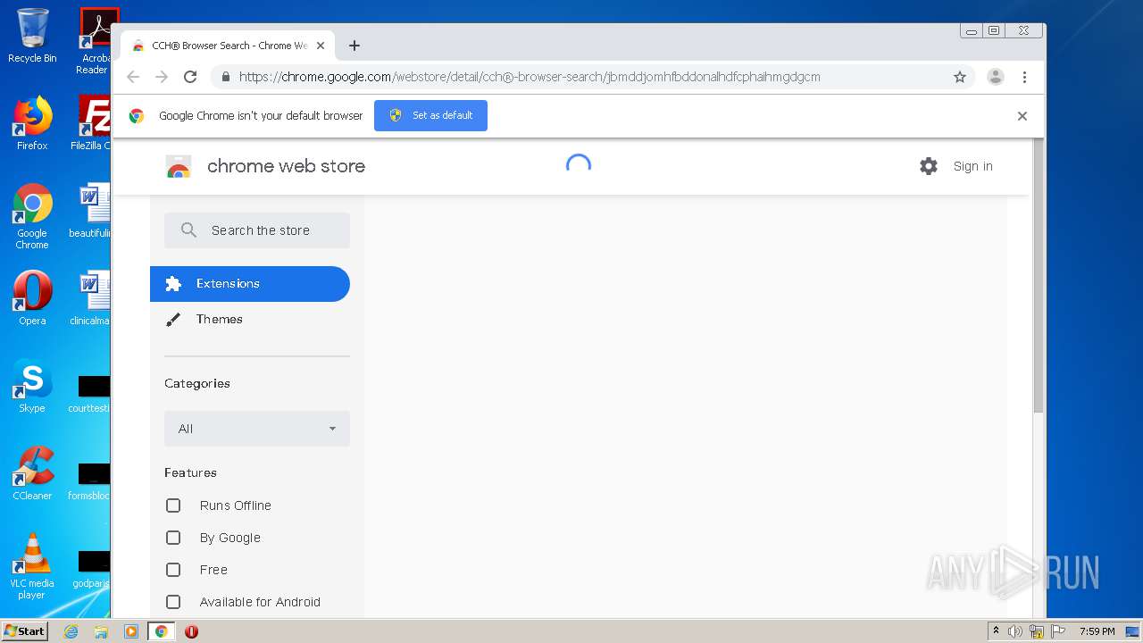
Task: Click Set as default button
Action: [430, 116]
